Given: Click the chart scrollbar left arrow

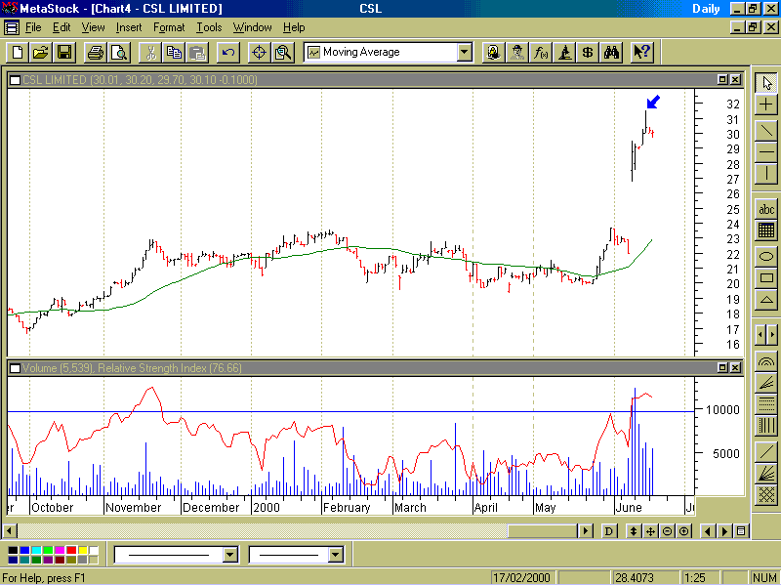Looking at the screenshot, I should (10, 531).
